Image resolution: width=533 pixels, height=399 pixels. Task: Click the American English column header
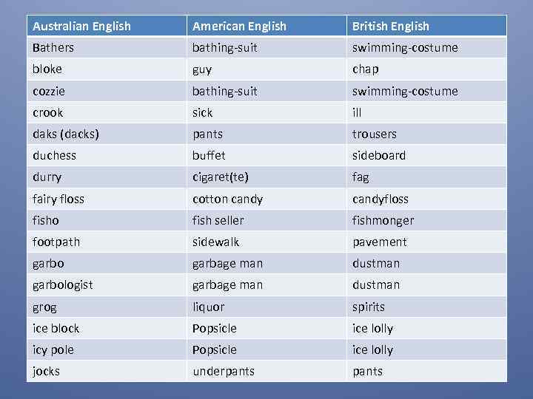(239, 27)
